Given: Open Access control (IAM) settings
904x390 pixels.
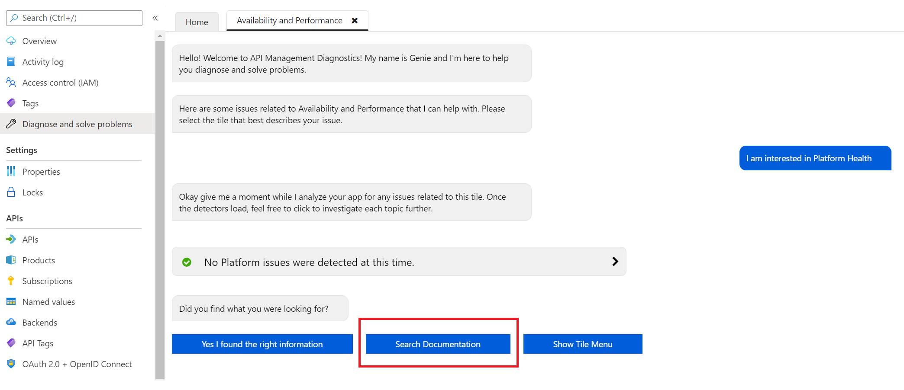Looking at the screenshot, I should (x=61, y=82).
